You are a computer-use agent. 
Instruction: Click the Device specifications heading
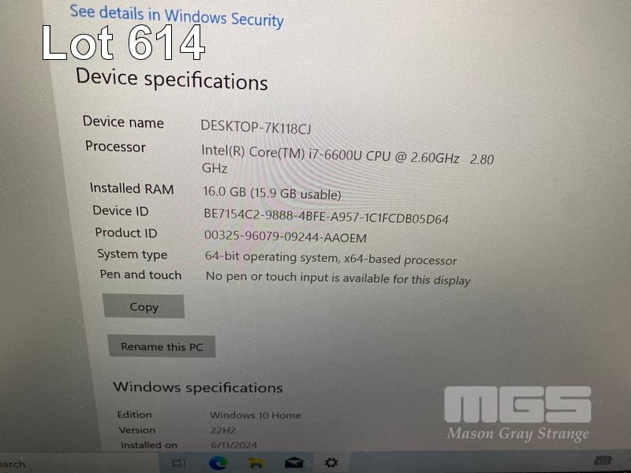point(172,80)
